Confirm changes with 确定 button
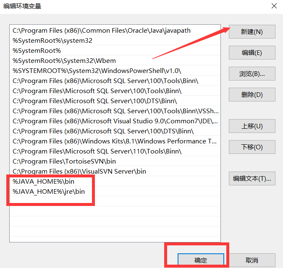Image resolution: width=283 pixels, height=268 pixels. tap(201, 260)
